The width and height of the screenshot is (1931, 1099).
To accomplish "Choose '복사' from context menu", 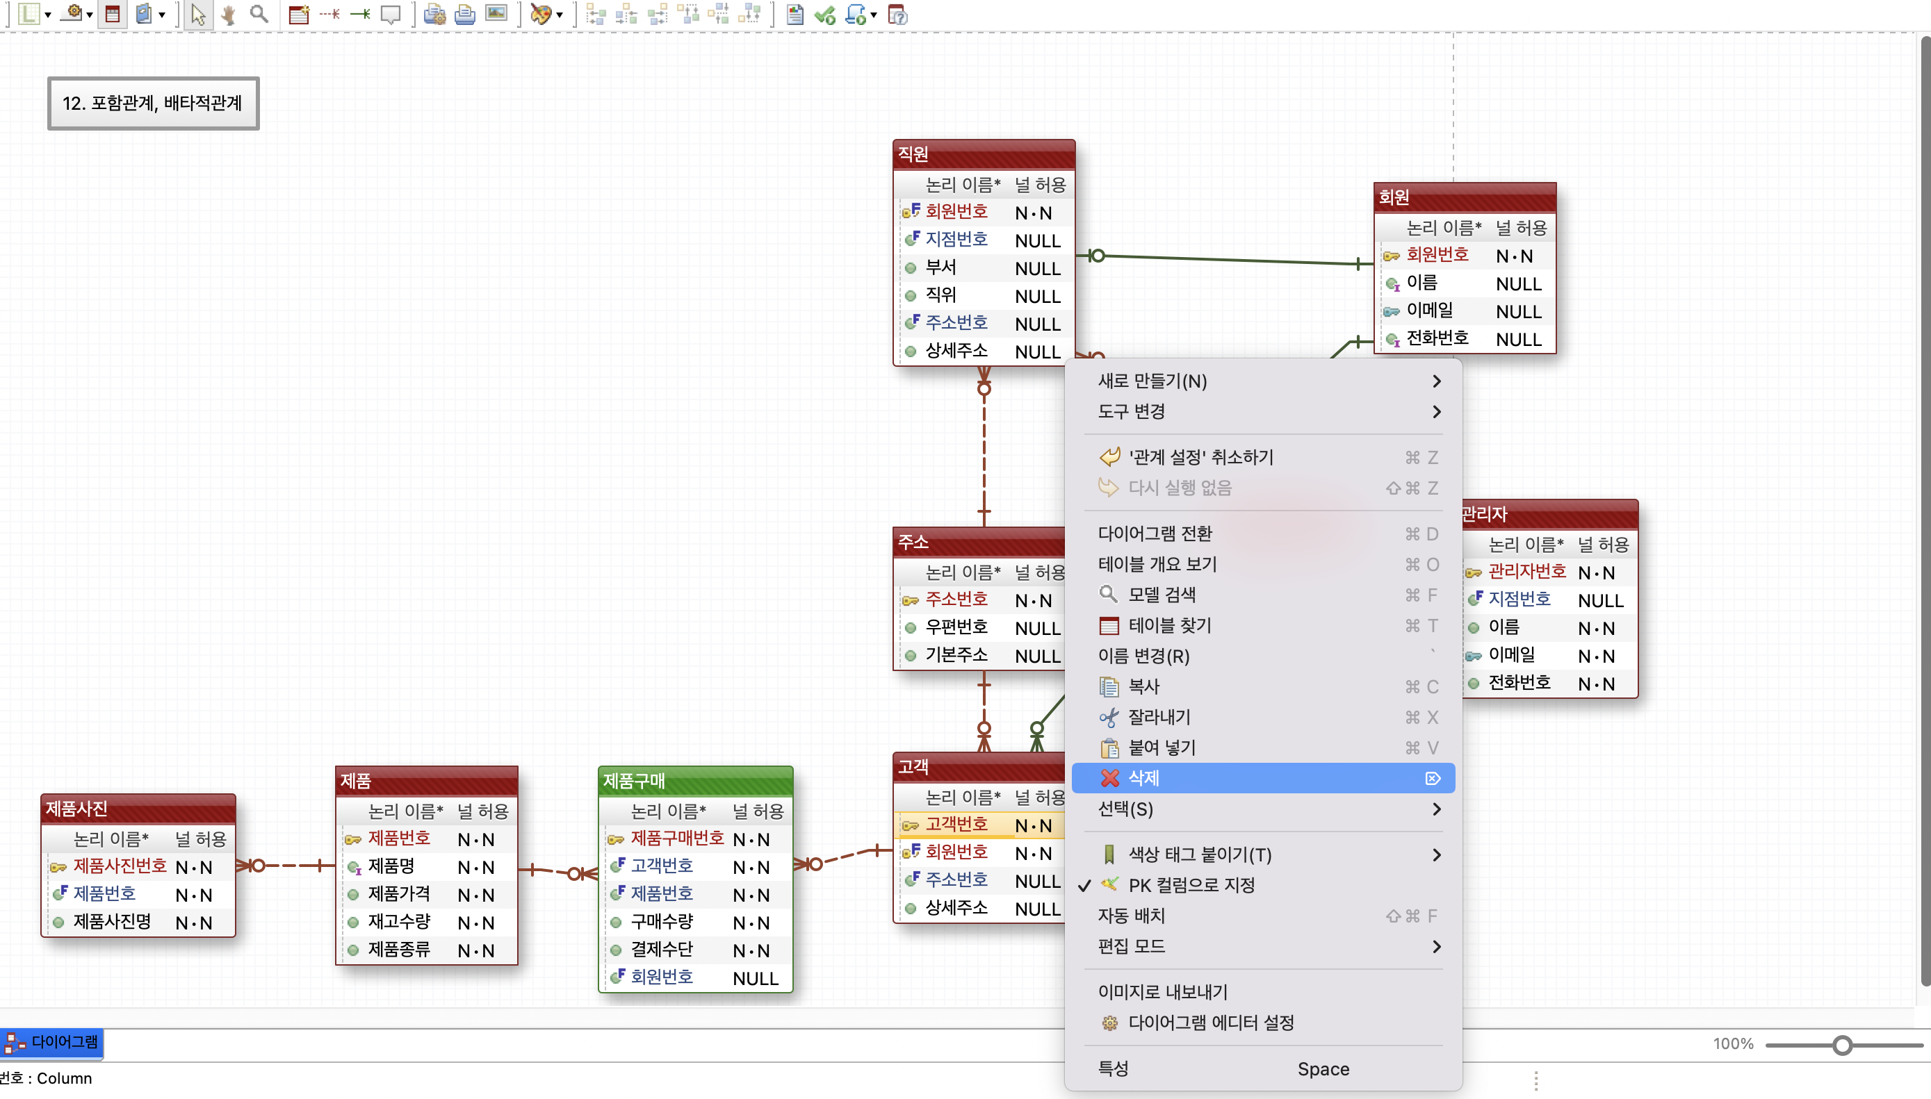I will click(x=1264, y=687).
